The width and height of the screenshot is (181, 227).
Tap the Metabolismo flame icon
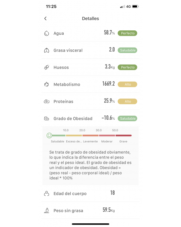point(46,84)
